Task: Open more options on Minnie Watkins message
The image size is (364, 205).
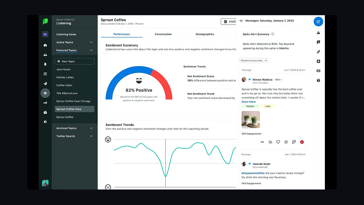Action: 262,142
